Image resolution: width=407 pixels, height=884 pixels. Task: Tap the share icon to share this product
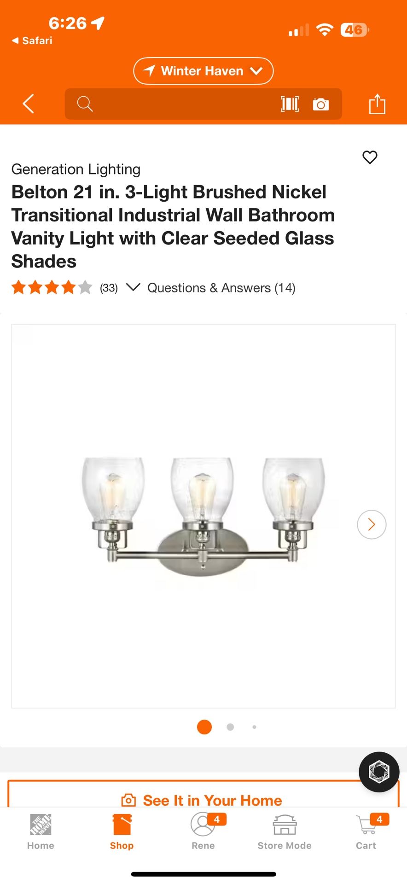(x=378, y=104)
